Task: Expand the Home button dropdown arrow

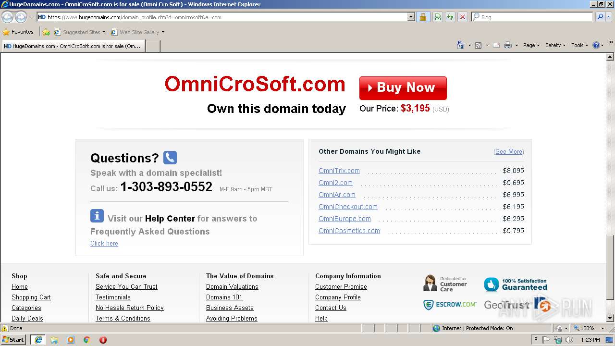Action: (x=469, y=45)
